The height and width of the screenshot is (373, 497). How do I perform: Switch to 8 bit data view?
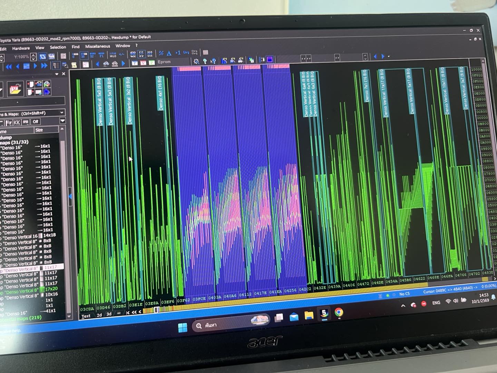75,55
